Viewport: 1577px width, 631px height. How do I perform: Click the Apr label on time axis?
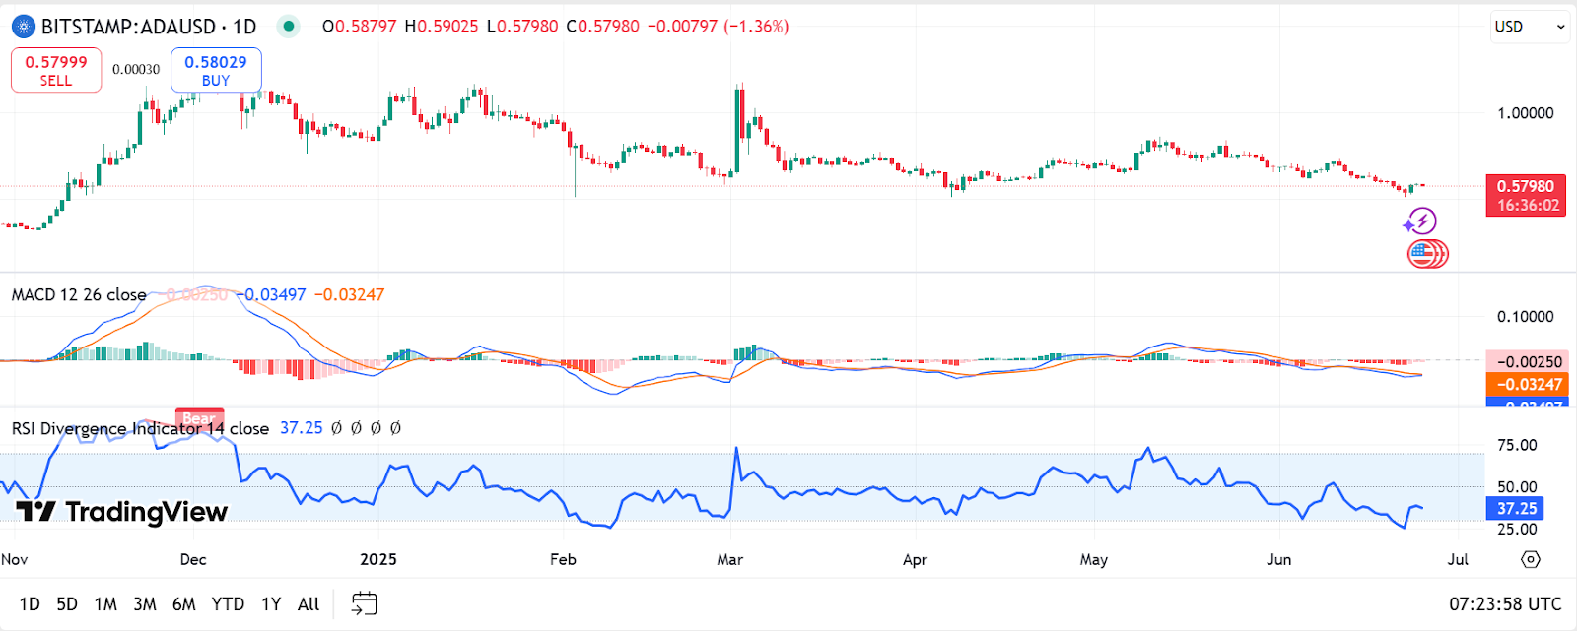915,559
